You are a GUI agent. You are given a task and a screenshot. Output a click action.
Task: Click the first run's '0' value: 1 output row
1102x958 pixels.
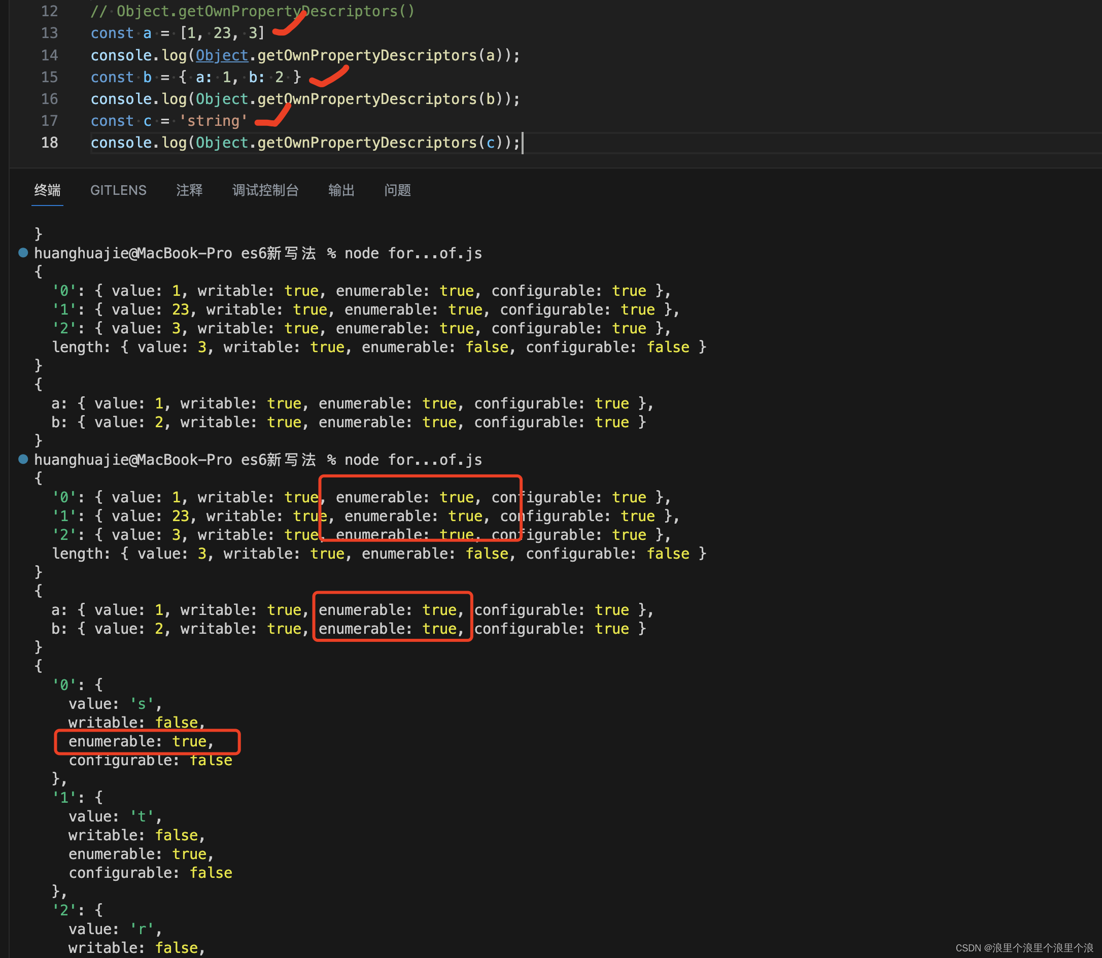tap(361, 291)
